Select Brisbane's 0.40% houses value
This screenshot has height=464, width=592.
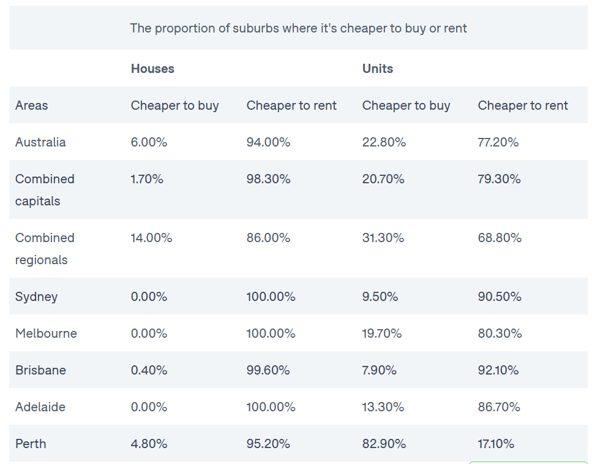point(148,370)
